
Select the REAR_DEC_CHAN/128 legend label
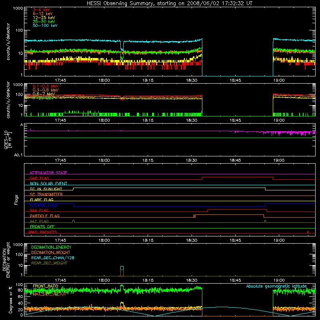coord(53,258)
